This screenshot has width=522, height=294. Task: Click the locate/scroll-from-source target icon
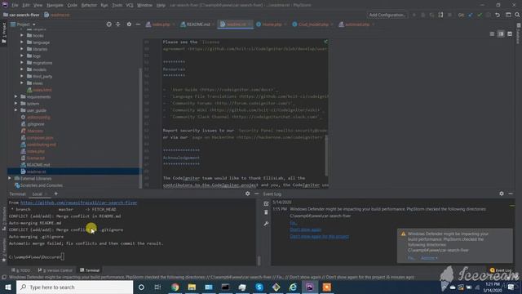tap(108, 24)
